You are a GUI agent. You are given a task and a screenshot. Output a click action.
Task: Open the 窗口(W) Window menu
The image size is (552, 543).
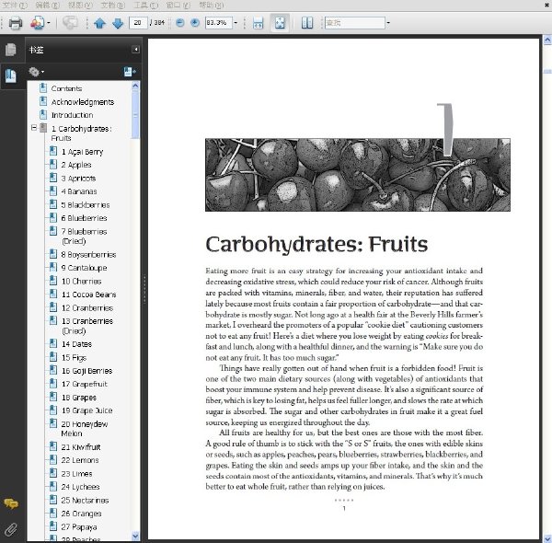click(x=178, y=5)
